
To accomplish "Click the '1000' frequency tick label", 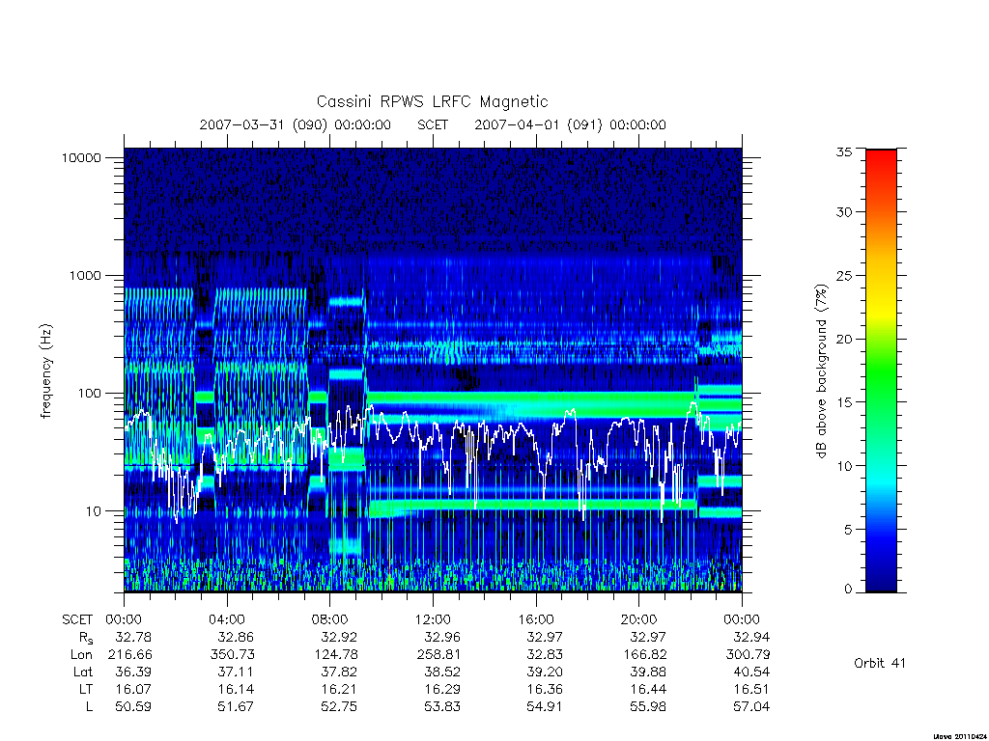I will point(85,276).
